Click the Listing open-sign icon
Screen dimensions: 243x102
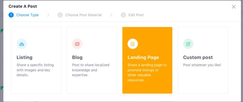pos(22,44)
